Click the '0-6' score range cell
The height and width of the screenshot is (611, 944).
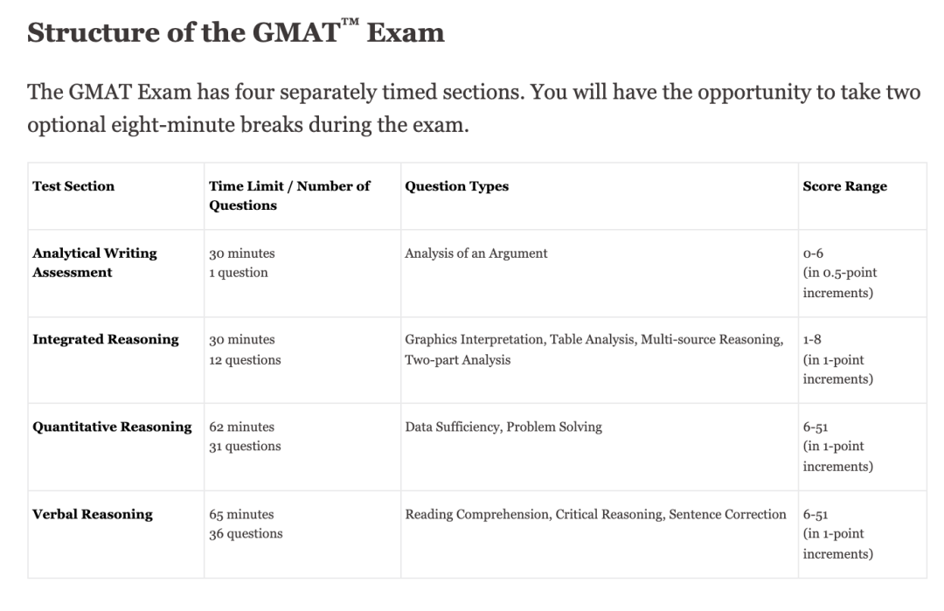[813, 253]
